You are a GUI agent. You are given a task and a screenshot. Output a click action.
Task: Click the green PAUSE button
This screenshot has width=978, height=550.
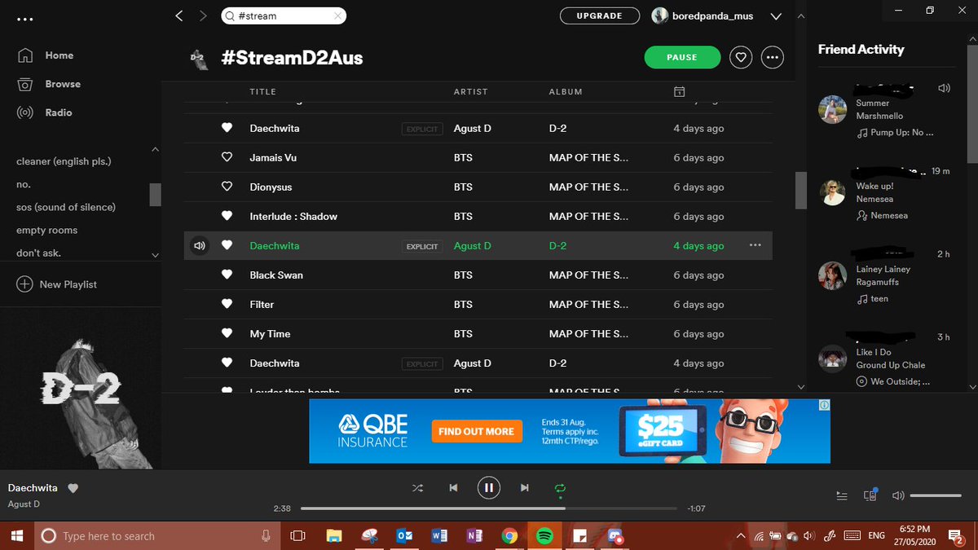pos(682,57)
